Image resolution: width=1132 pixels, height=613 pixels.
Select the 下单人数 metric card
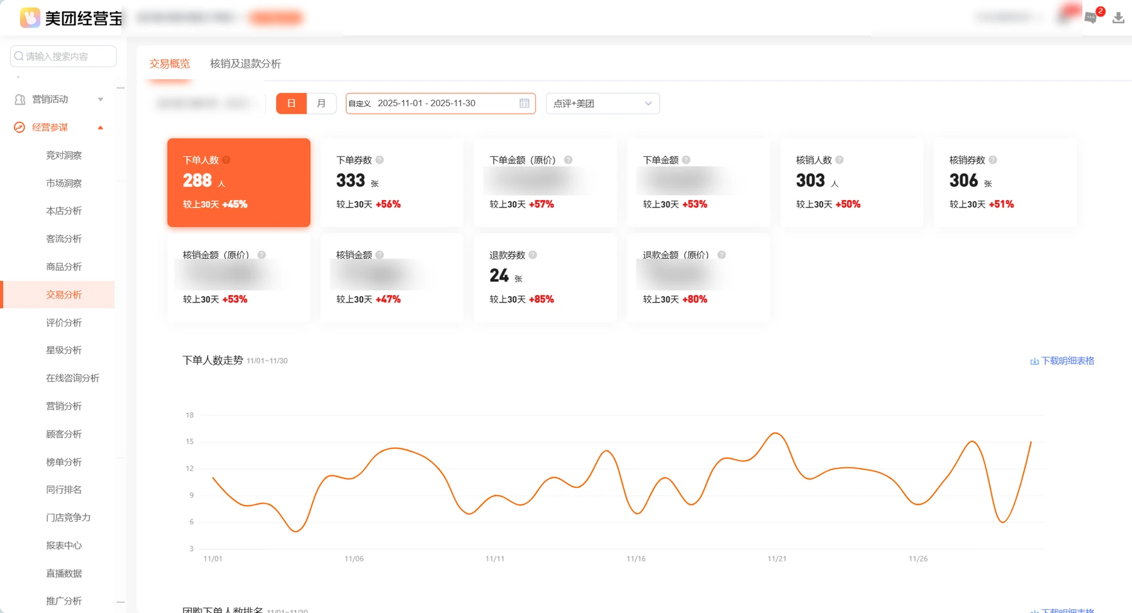point(239,182)
